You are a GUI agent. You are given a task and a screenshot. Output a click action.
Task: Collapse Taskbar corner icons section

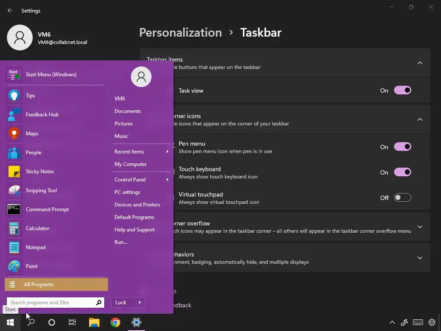click(x=419, y=120)
